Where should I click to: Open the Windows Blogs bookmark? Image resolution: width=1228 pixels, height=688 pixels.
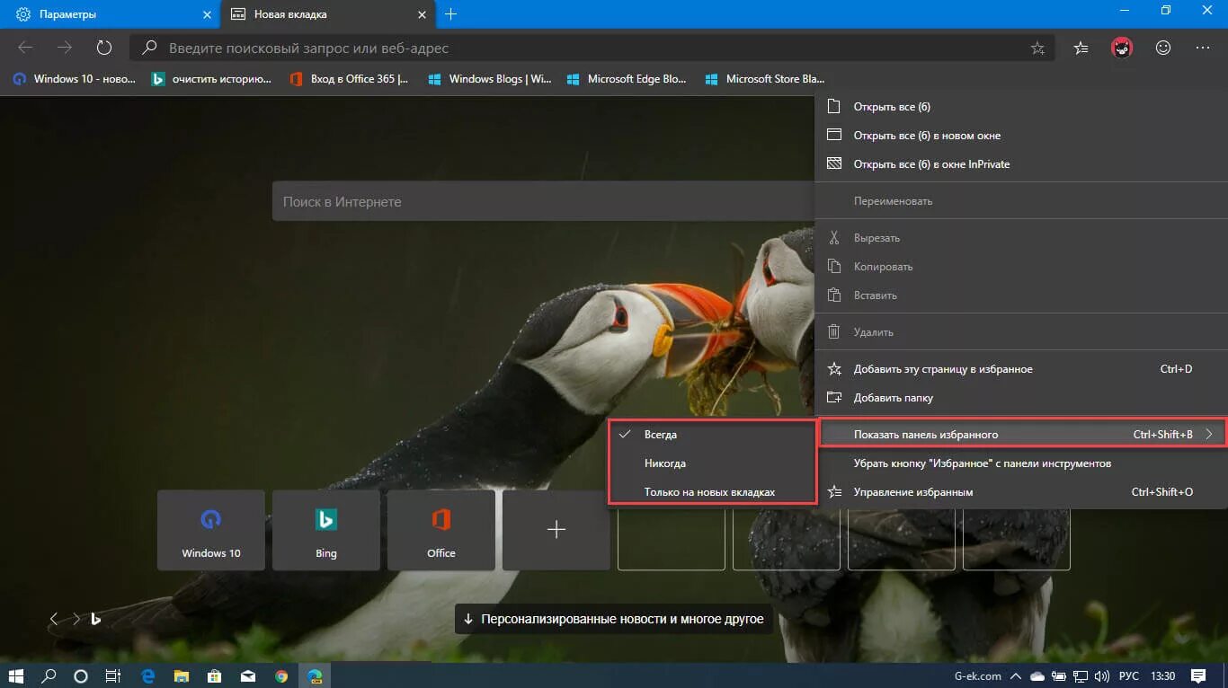click(x=490, y=79)
